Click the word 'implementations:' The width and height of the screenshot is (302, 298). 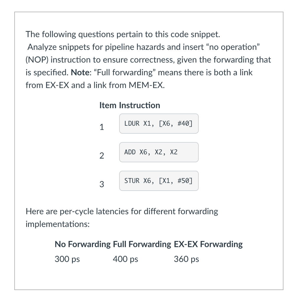(58, 224)
